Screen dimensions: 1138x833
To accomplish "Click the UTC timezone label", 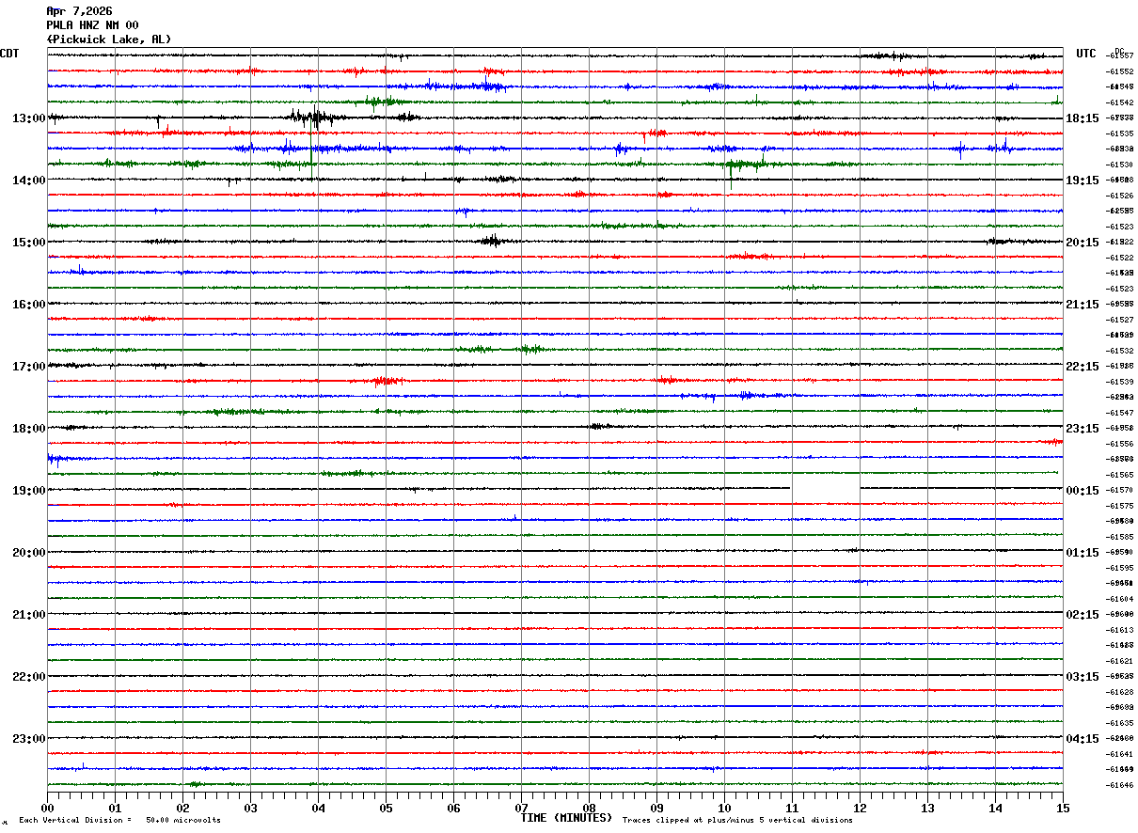I will [x=1086, y=54].
